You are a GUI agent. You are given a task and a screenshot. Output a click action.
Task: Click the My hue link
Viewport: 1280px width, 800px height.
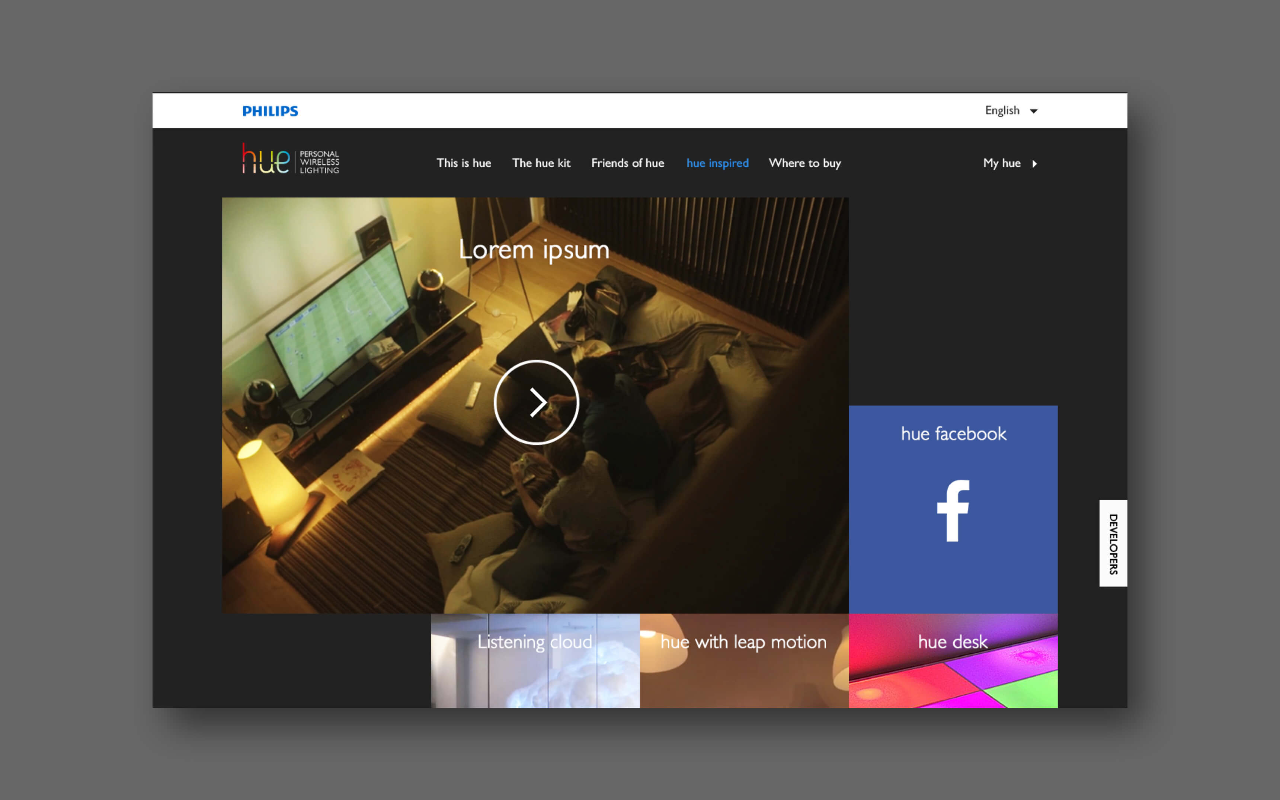click(1002, 163)
